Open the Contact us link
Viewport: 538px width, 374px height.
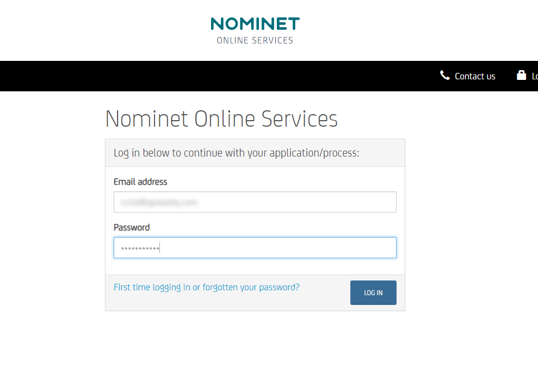(x=475, y=76)
